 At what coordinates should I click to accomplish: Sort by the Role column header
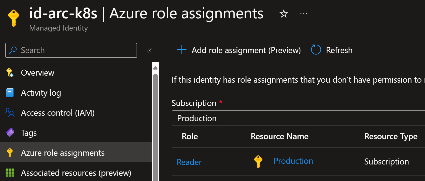point(190,136)
